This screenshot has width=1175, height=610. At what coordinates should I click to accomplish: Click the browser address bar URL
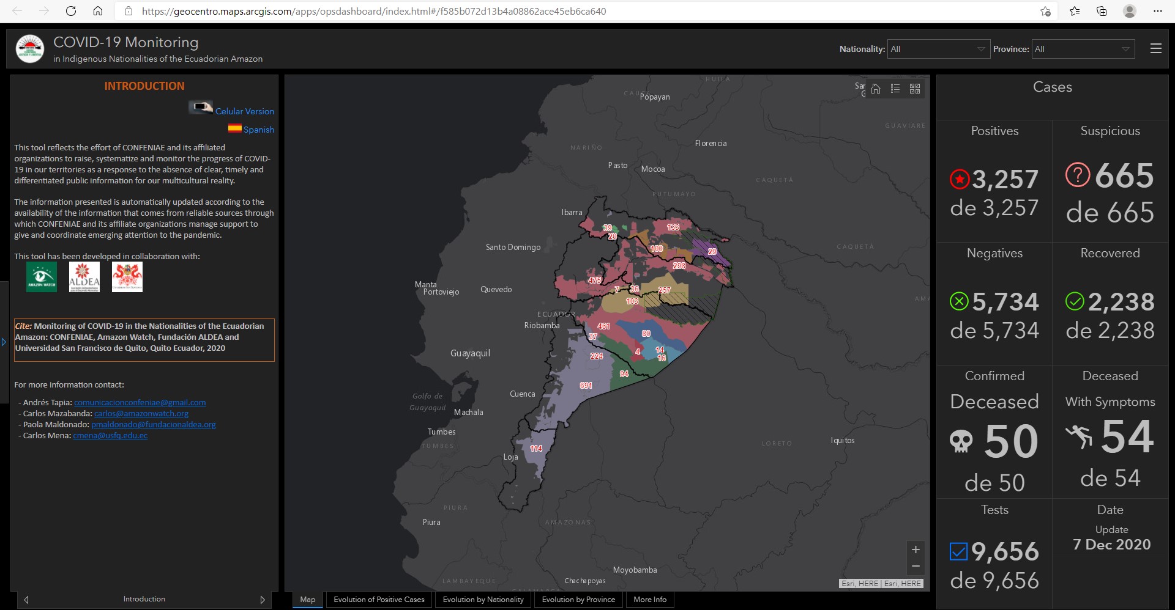point(373,11)
